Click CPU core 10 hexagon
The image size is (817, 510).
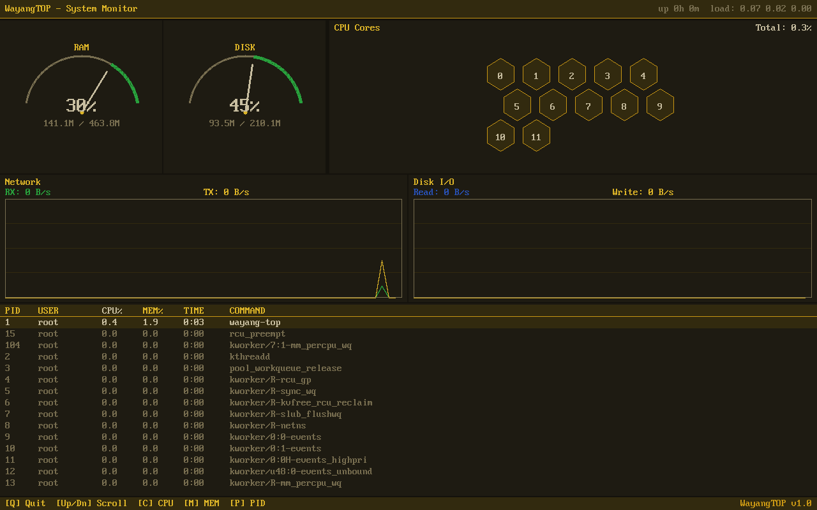point(500,137)
